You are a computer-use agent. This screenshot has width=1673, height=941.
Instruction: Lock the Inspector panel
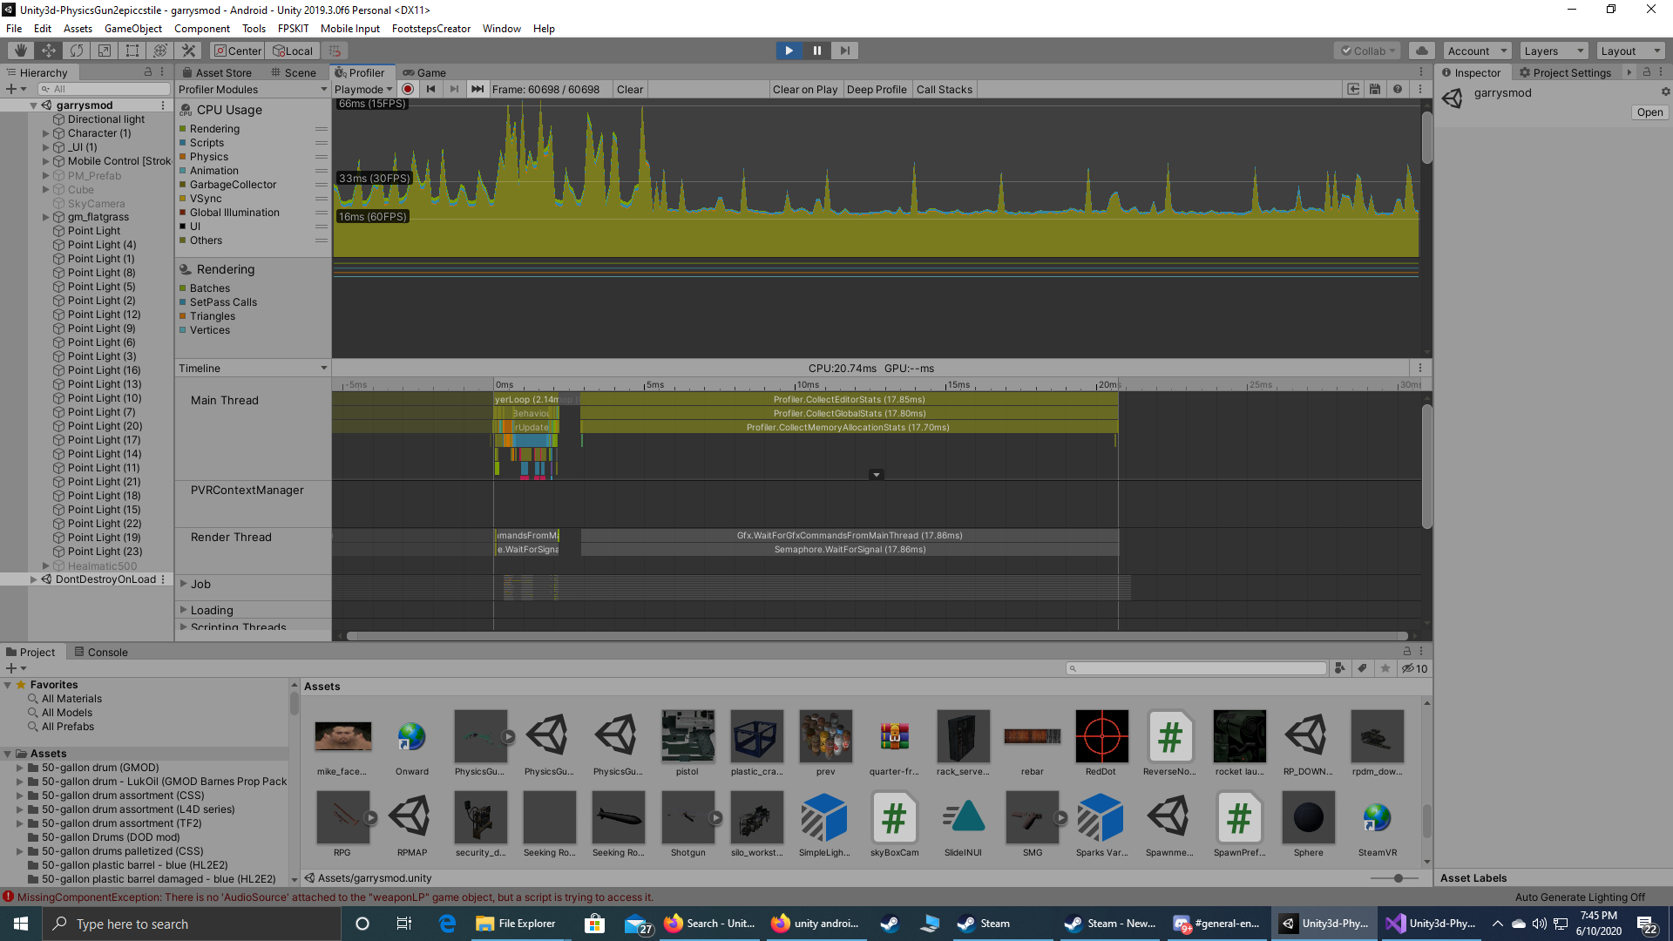pyautogui.click(x=1646, y=72)
